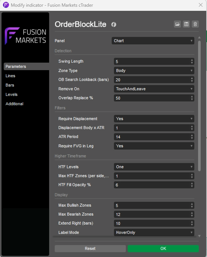Click the OrderBlockLite title text

(80, 24)
